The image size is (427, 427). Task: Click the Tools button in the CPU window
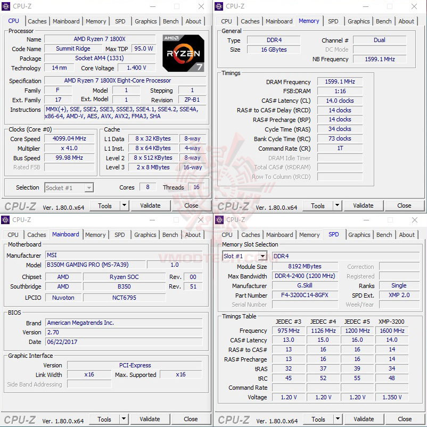coord(105,206)
